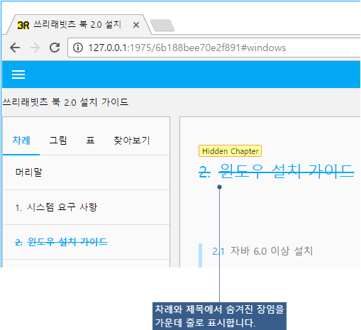
Task: Switch to the 차례 tab
Action: point(21,141)
